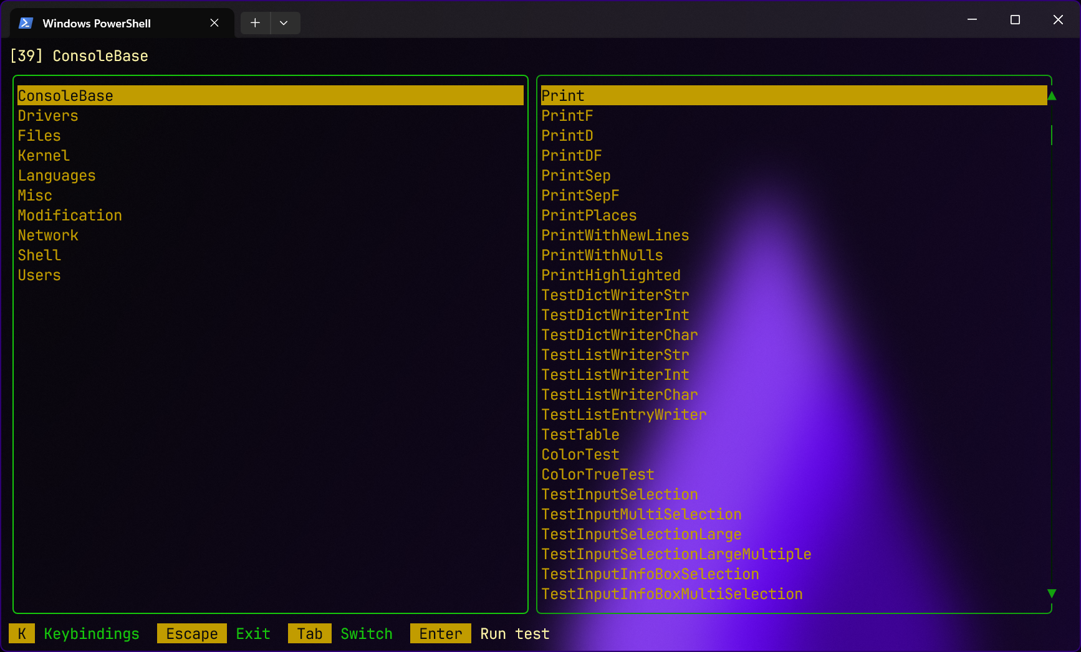Close the terminal window
The height and width of the screenshot is (652, 1081).
(x=1058, y=20)
